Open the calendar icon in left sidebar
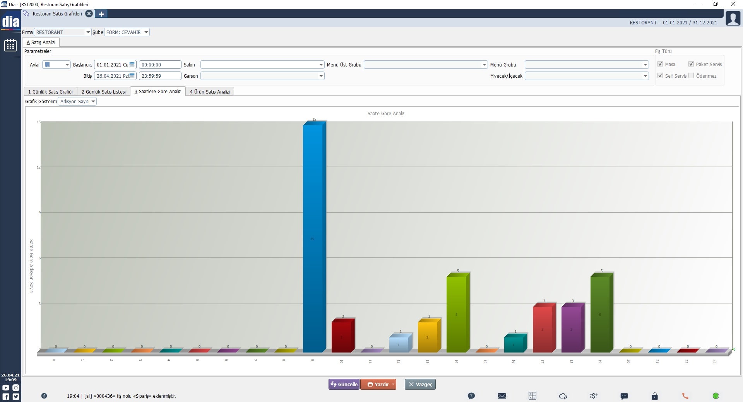Image resolution: width=743 pixels, height=402 pixels. [10, 45]
